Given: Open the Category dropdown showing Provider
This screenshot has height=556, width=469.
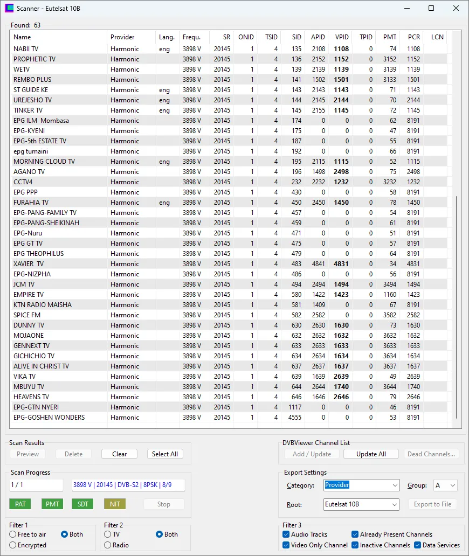Looking at the screenshot, I should pos(361,485).
